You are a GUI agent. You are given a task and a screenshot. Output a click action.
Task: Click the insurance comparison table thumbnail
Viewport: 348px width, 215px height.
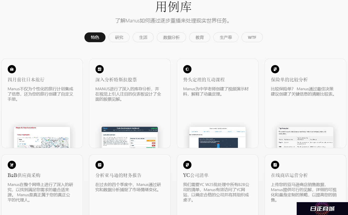tap(305, 137)
